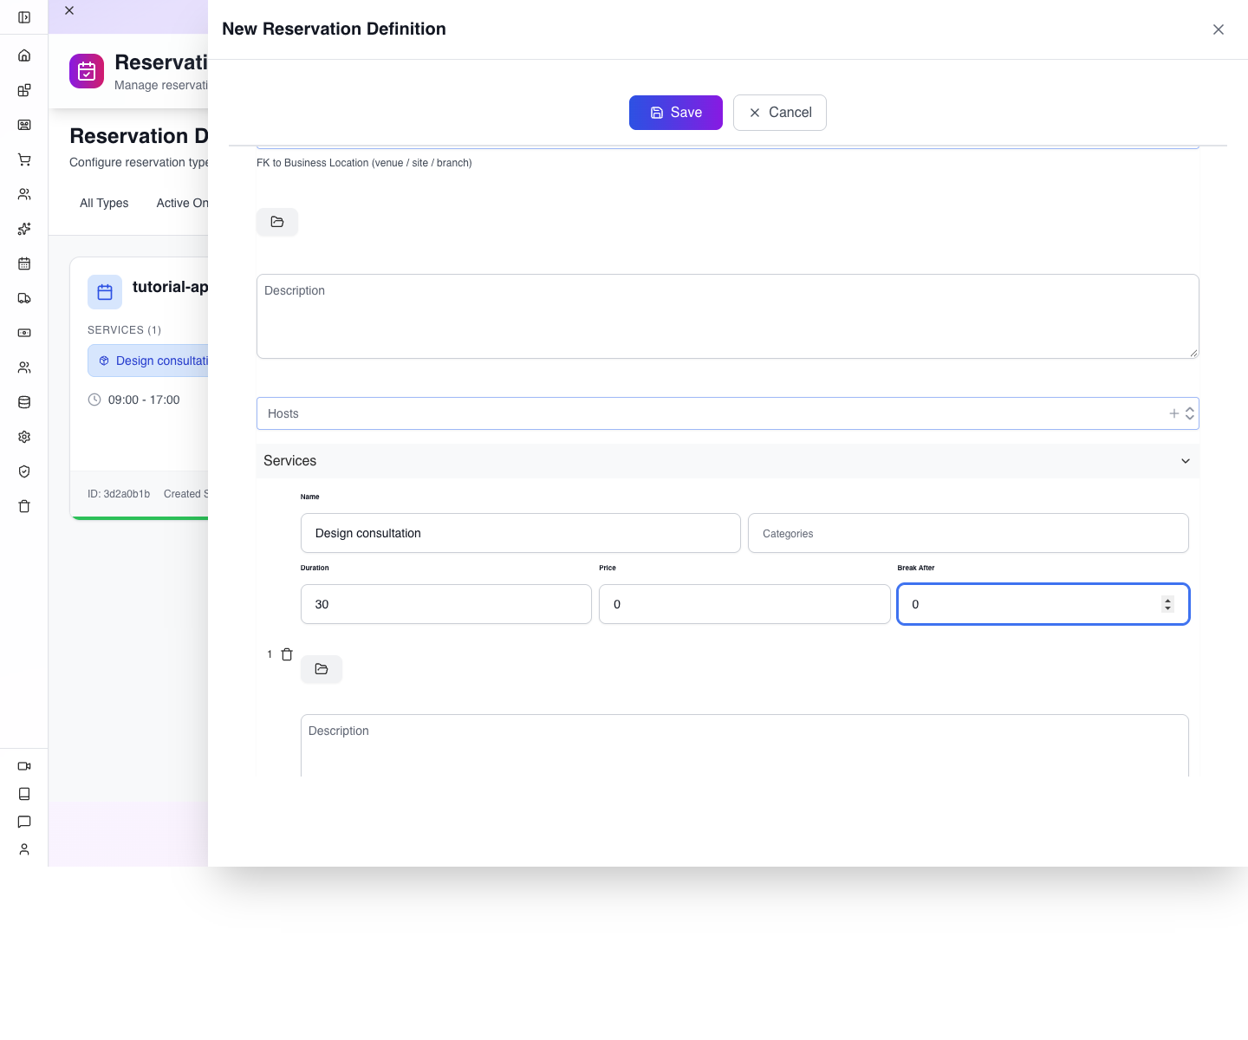
Task: Open the settings gear icon in sidebar
Action: 24,437
